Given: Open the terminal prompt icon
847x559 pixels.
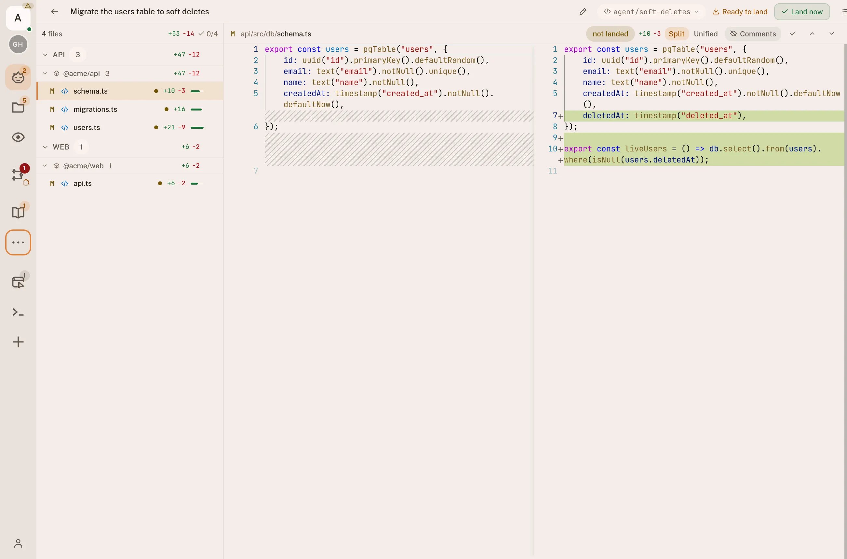Looking at the screenshot, I should [18, 312].
